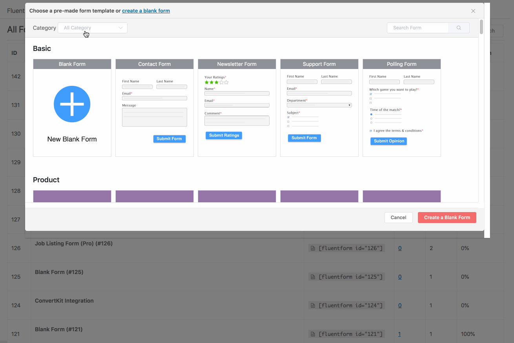Viewport: 514px width, 343px height.
Task: Click the create a blank form link
Action: tap(146, 11)
